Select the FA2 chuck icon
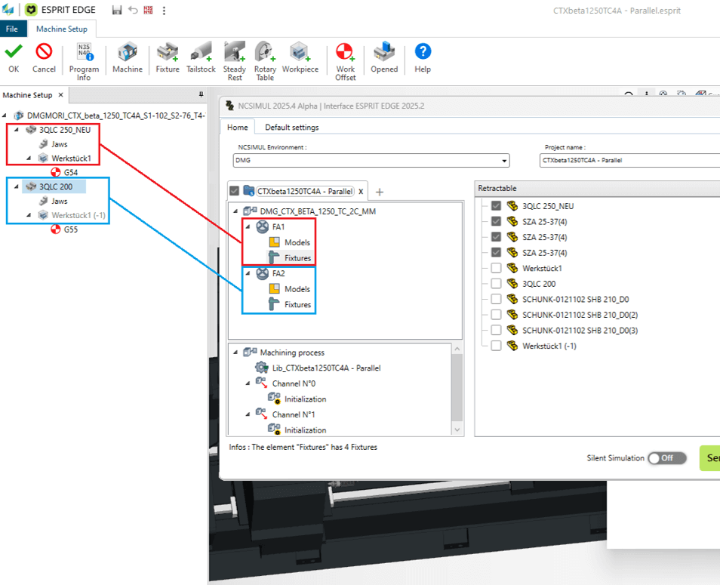The width and height of the screenshot is (720, 585). click(x=262, y=274)
